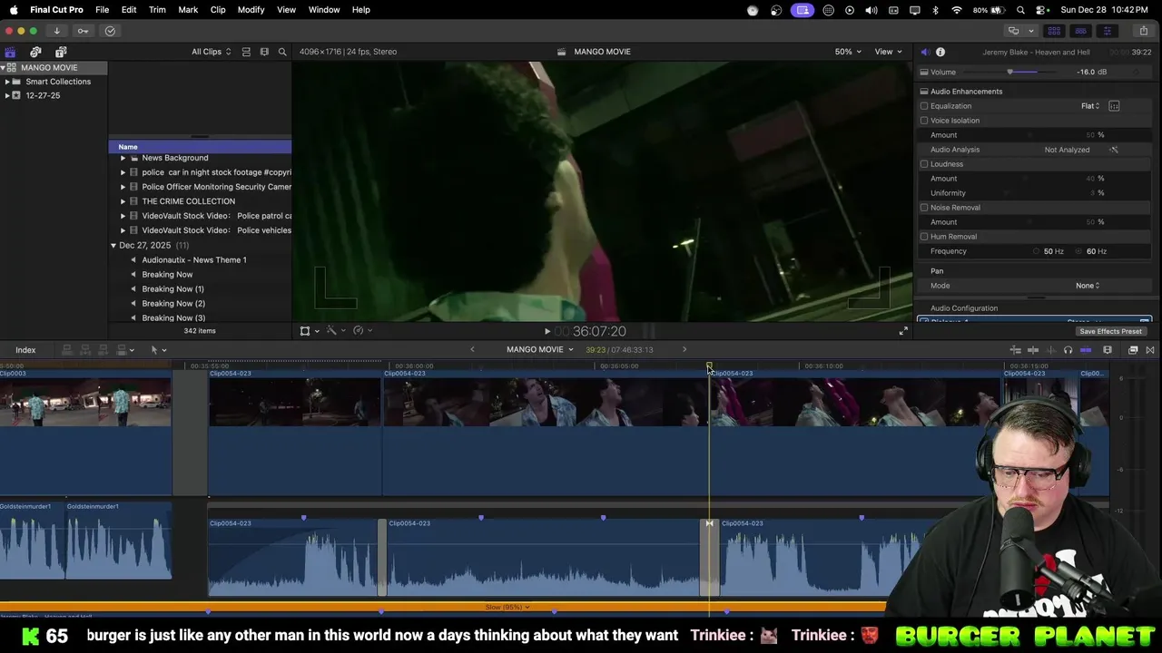Open the Equalization Flat preset dropdown

tap(1090, 106)
